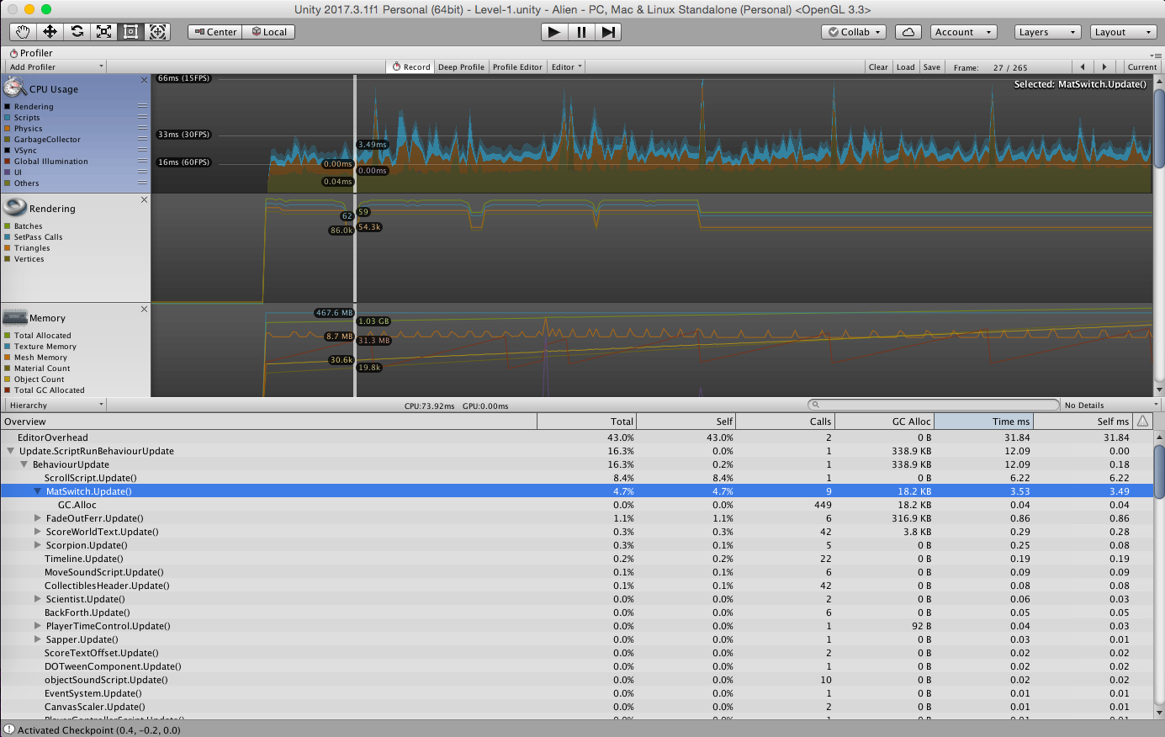
Task: Pause the editor playback
Action: click(x=581, y=32)
